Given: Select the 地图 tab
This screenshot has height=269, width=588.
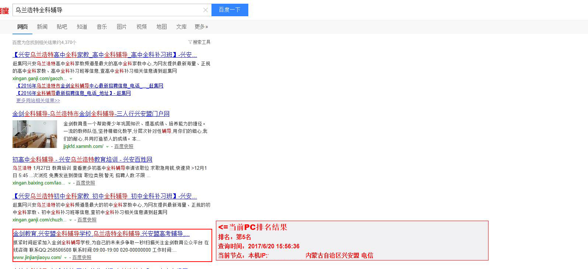Looking at the screenshot, I should coord(161,27).
